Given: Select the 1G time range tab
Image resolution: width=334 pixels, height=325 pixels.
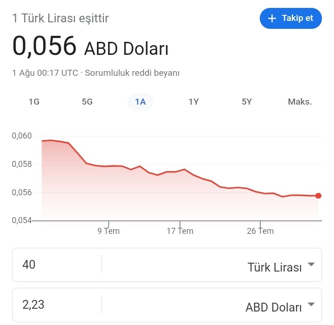Looking at the screenshot, I should click(x=34, y=102).
